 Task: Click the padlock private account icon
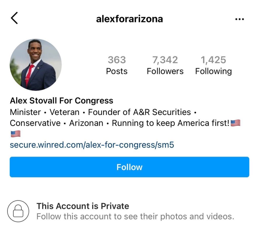pos(18,211)
